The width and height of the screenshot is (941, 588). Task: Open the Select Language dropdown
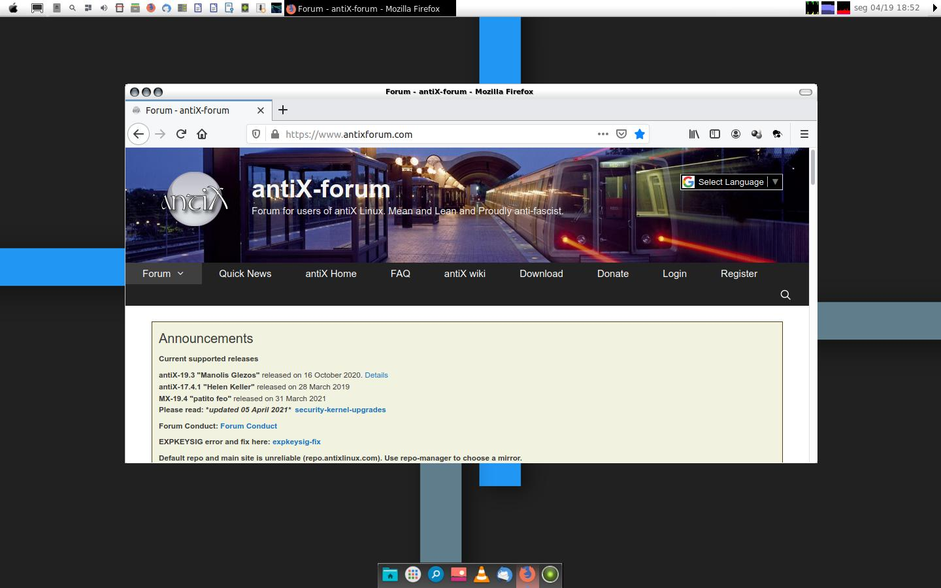coord(731,182)
